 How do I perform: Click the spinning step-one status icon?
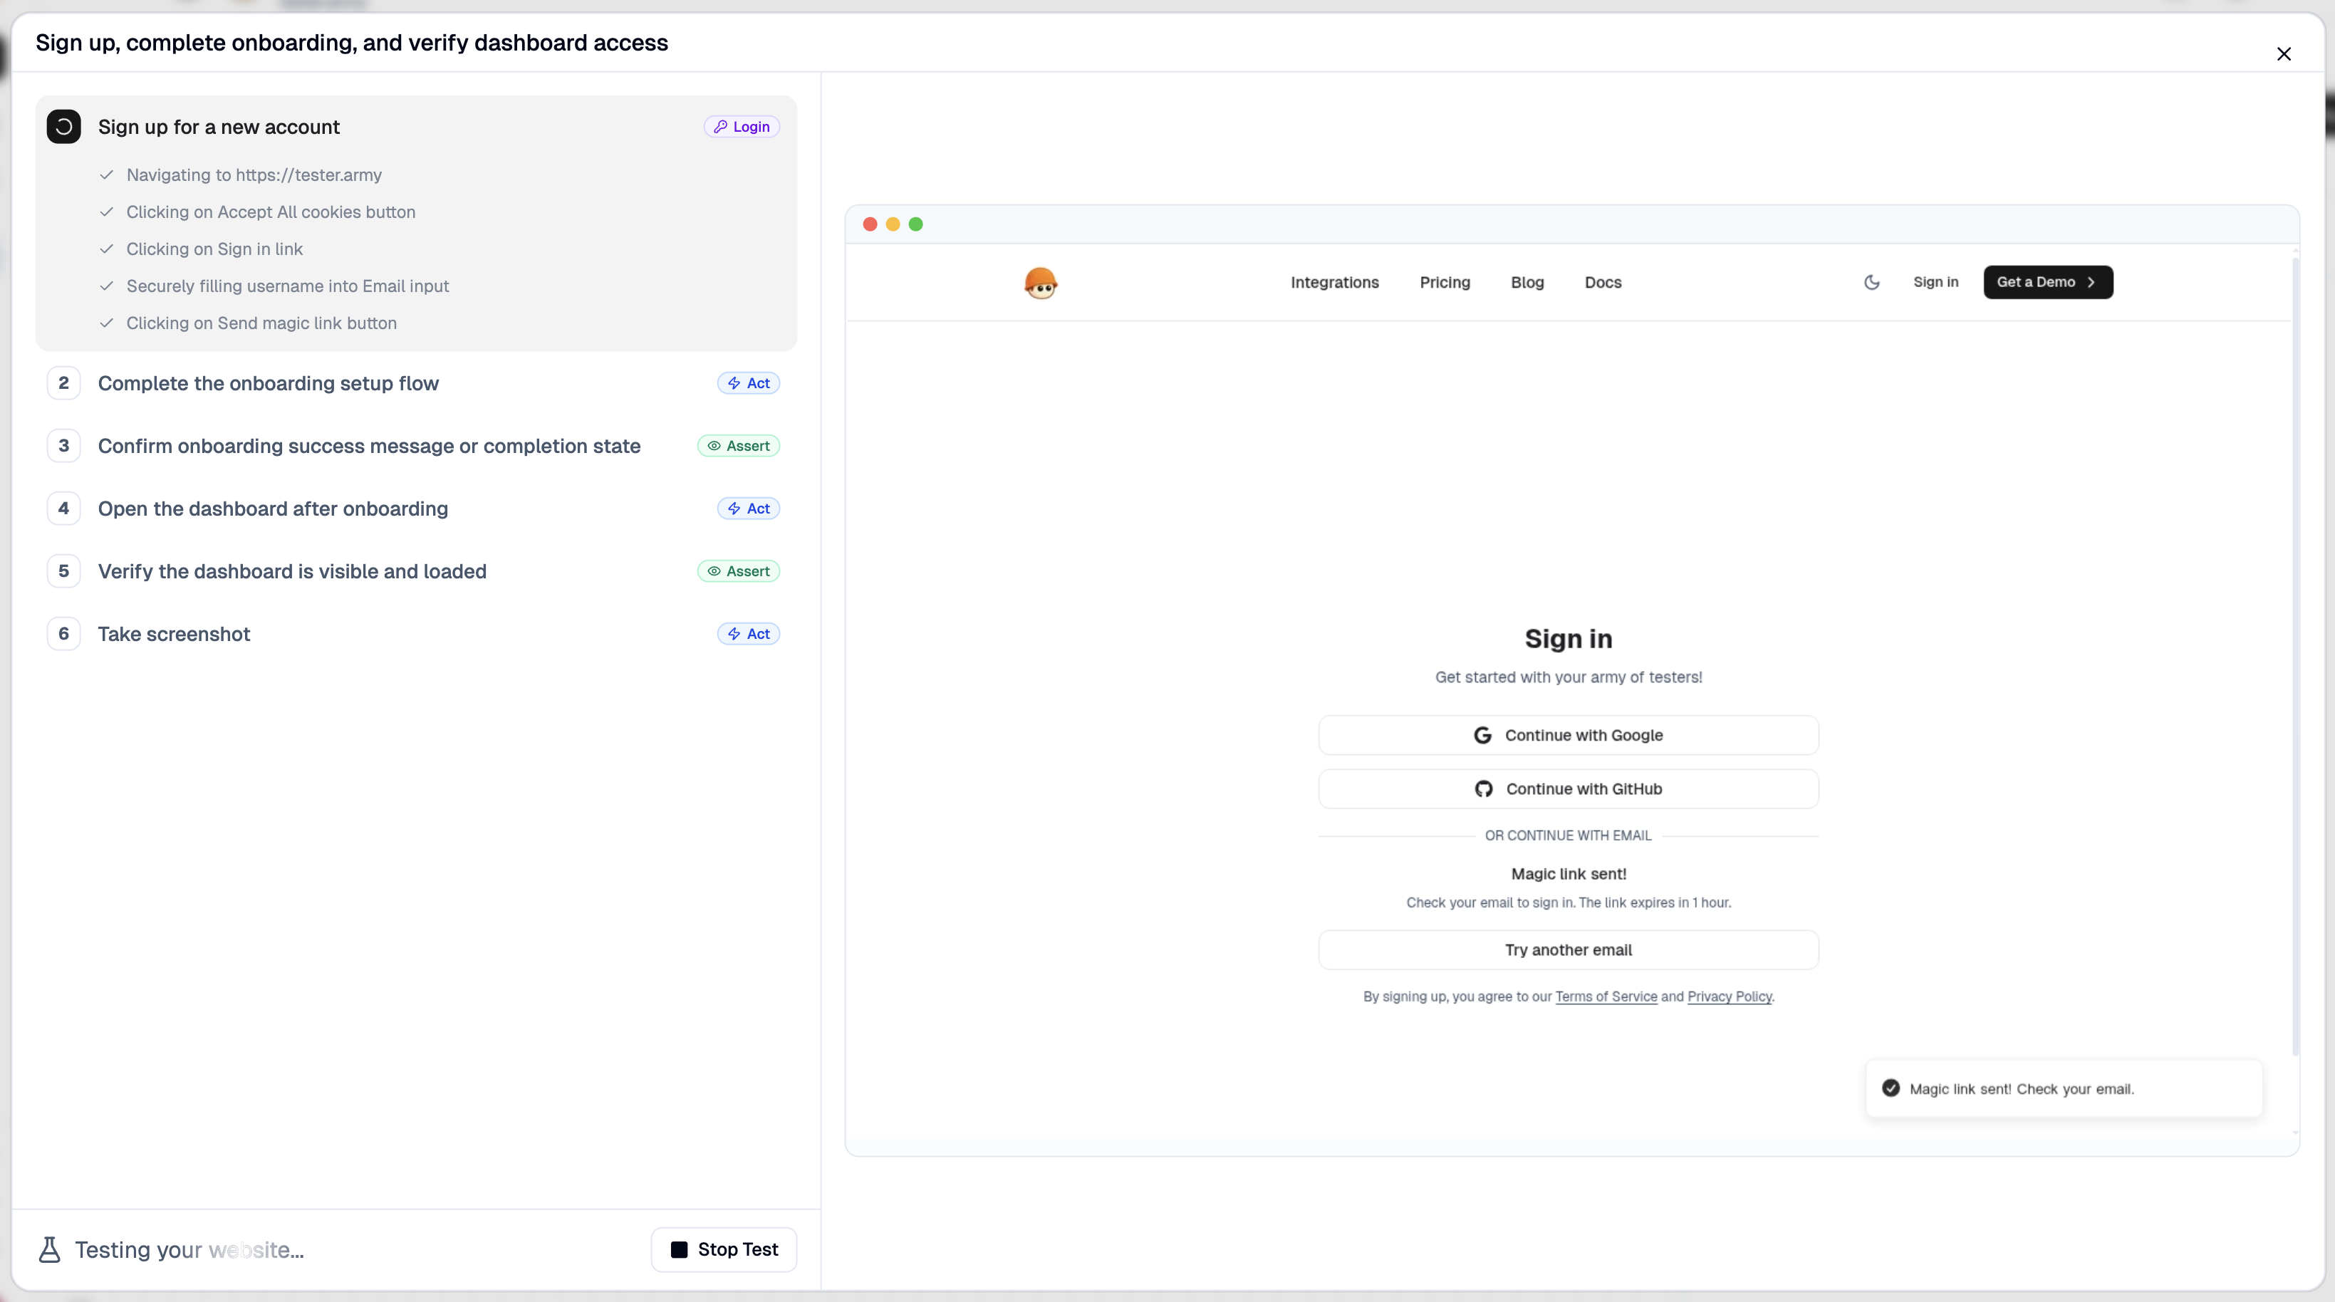pyautogui.click(x=63, y=127)
